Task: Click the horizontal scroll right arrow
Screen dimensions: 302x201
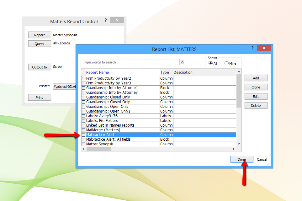Action: [233, 149]
